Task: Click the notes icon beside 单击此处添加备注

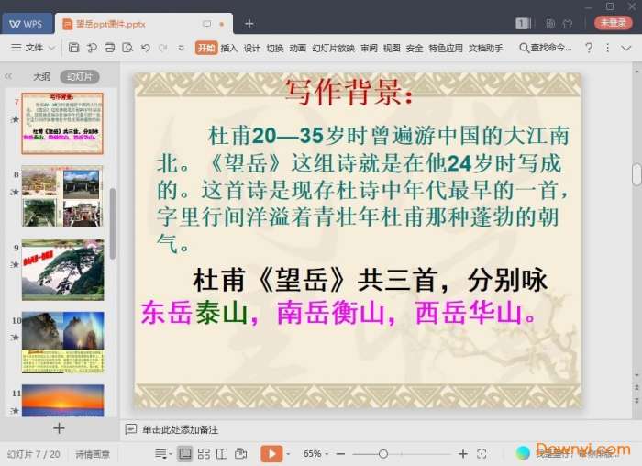Action: point(130,429)
